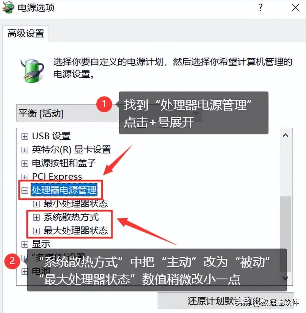The width and height of the screenshot is (306, 313).
Task: Switch to the 高级设置 tab
Action: coord(26,33)
